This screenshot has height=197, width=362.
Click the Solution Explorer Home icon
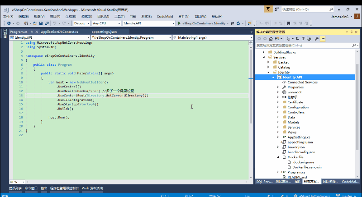[x=271, y=39]
